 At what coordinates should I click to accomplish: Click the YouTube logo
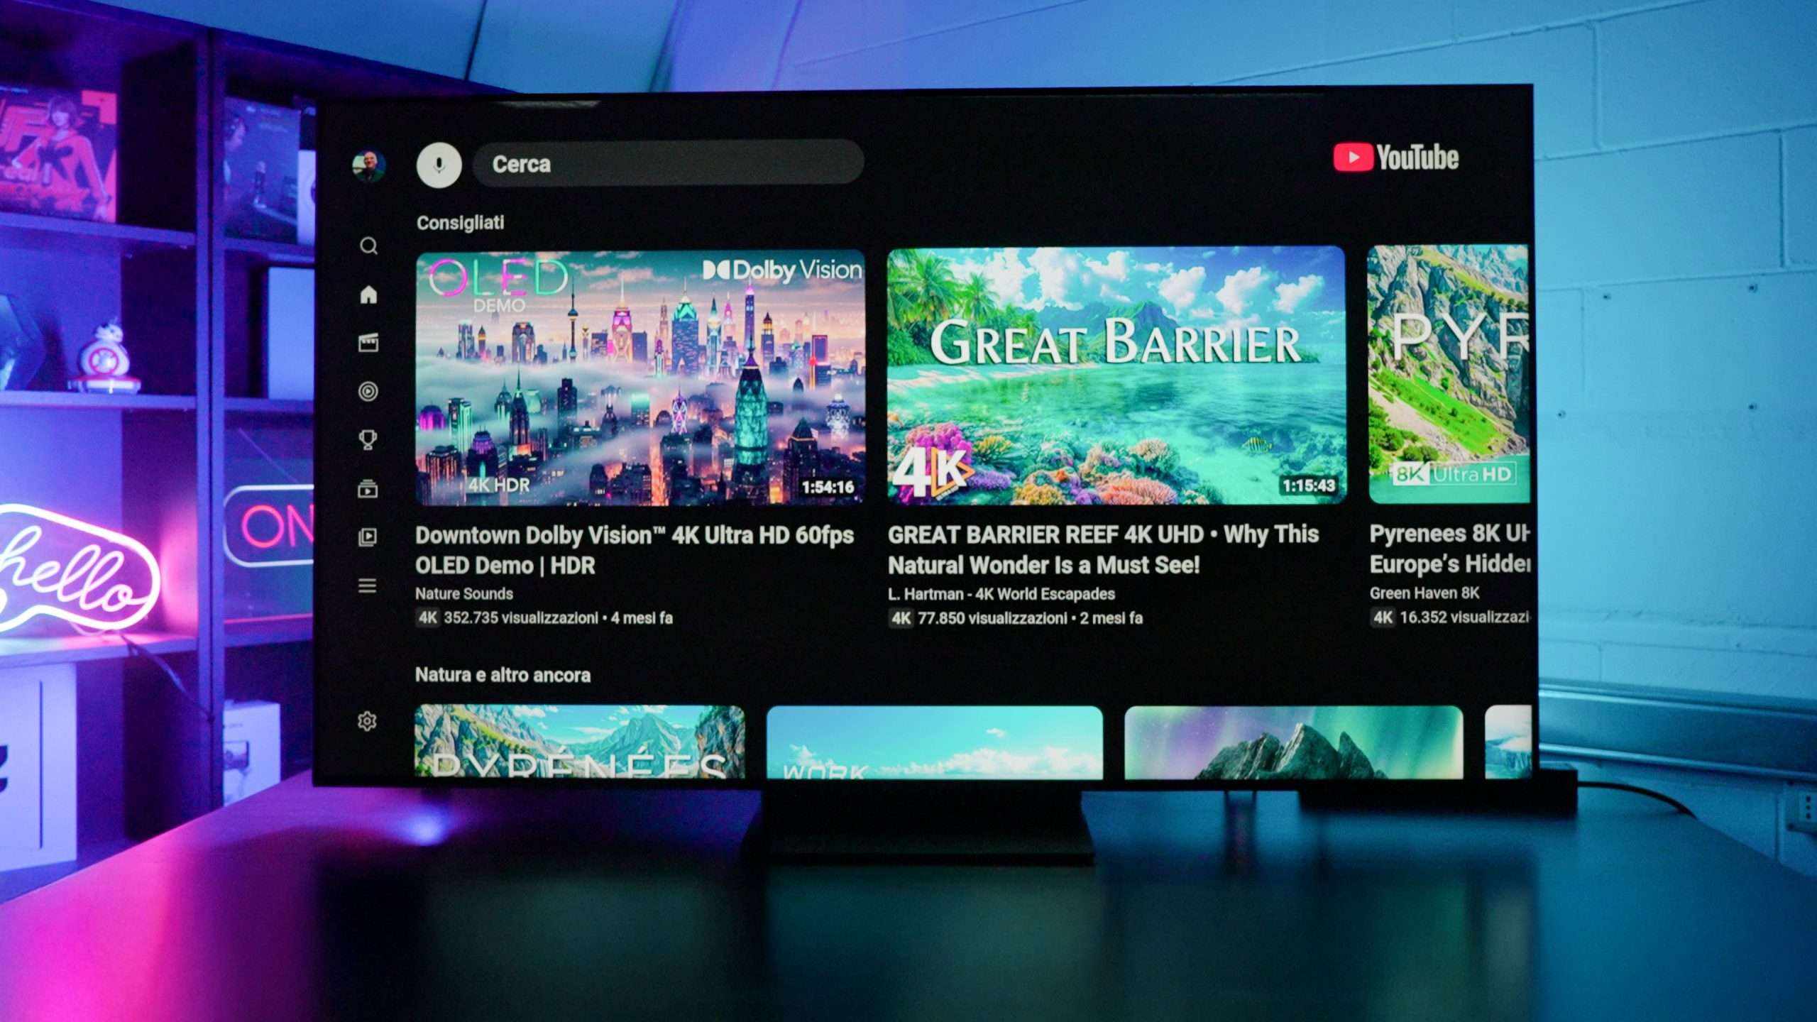pos(1395,158)
